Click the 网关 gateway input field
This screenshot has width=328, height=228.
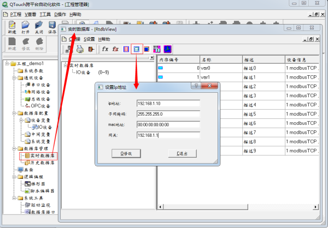click(168, 135)
